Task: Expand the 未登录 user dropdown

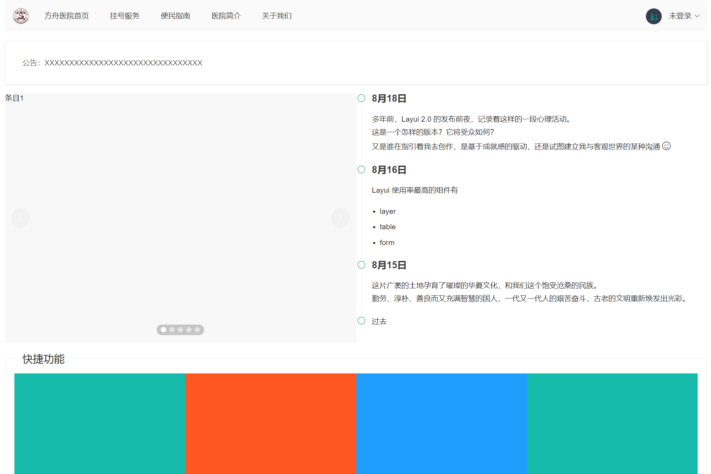Action: tap(680, 16)
